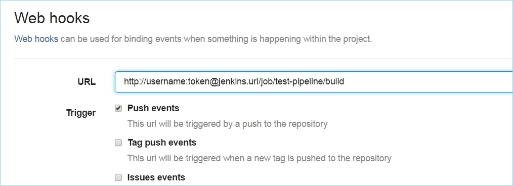Viewport: 513px width, 186px height.
Task: Click the new tag pushed description text
Action: (259, 158)
